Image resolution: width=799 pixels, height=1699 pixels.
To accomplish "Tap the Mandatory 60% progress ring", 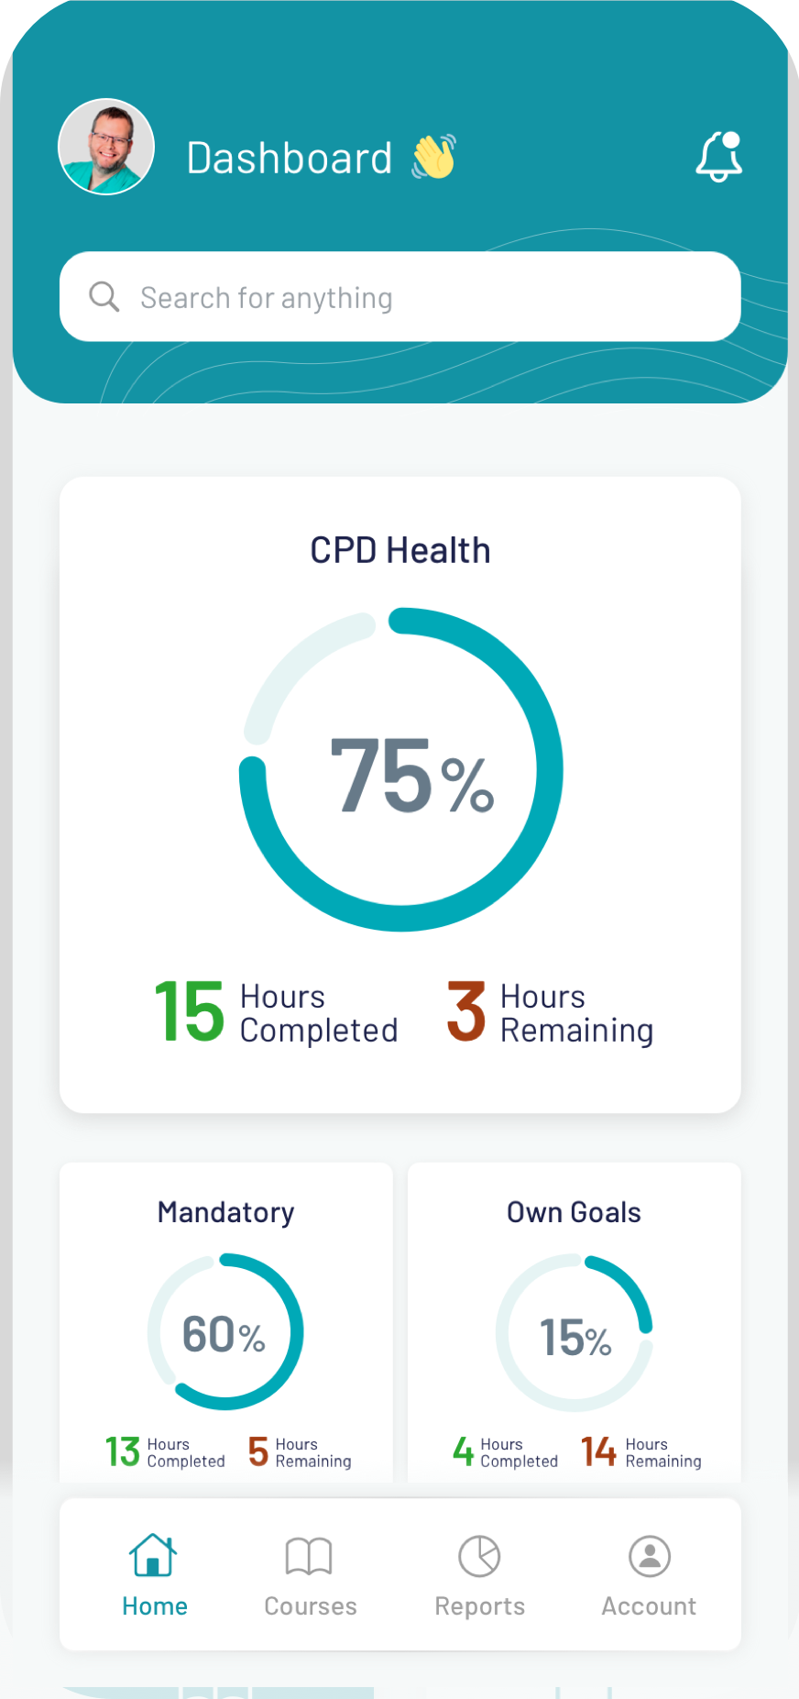I will pyautogui.click(x=225, y=1331).
